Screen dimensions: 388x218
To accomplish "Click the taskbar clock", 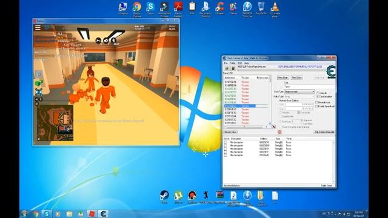I will pyautogui.click(x=358, y=214).
